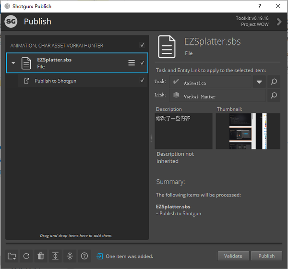The height and width of the screenshot is (269, 288).
Task: Select the Publish to Shotgun entry
Action: coord(55,81)
